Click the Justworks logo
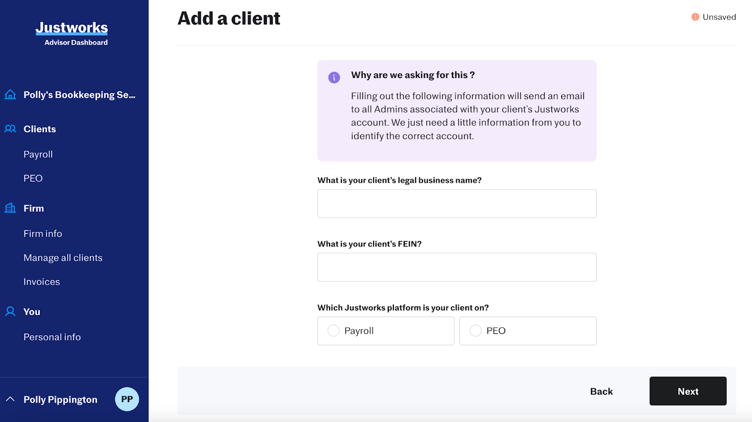This screenshot has height=422, width=752. [x=71, y=28]
